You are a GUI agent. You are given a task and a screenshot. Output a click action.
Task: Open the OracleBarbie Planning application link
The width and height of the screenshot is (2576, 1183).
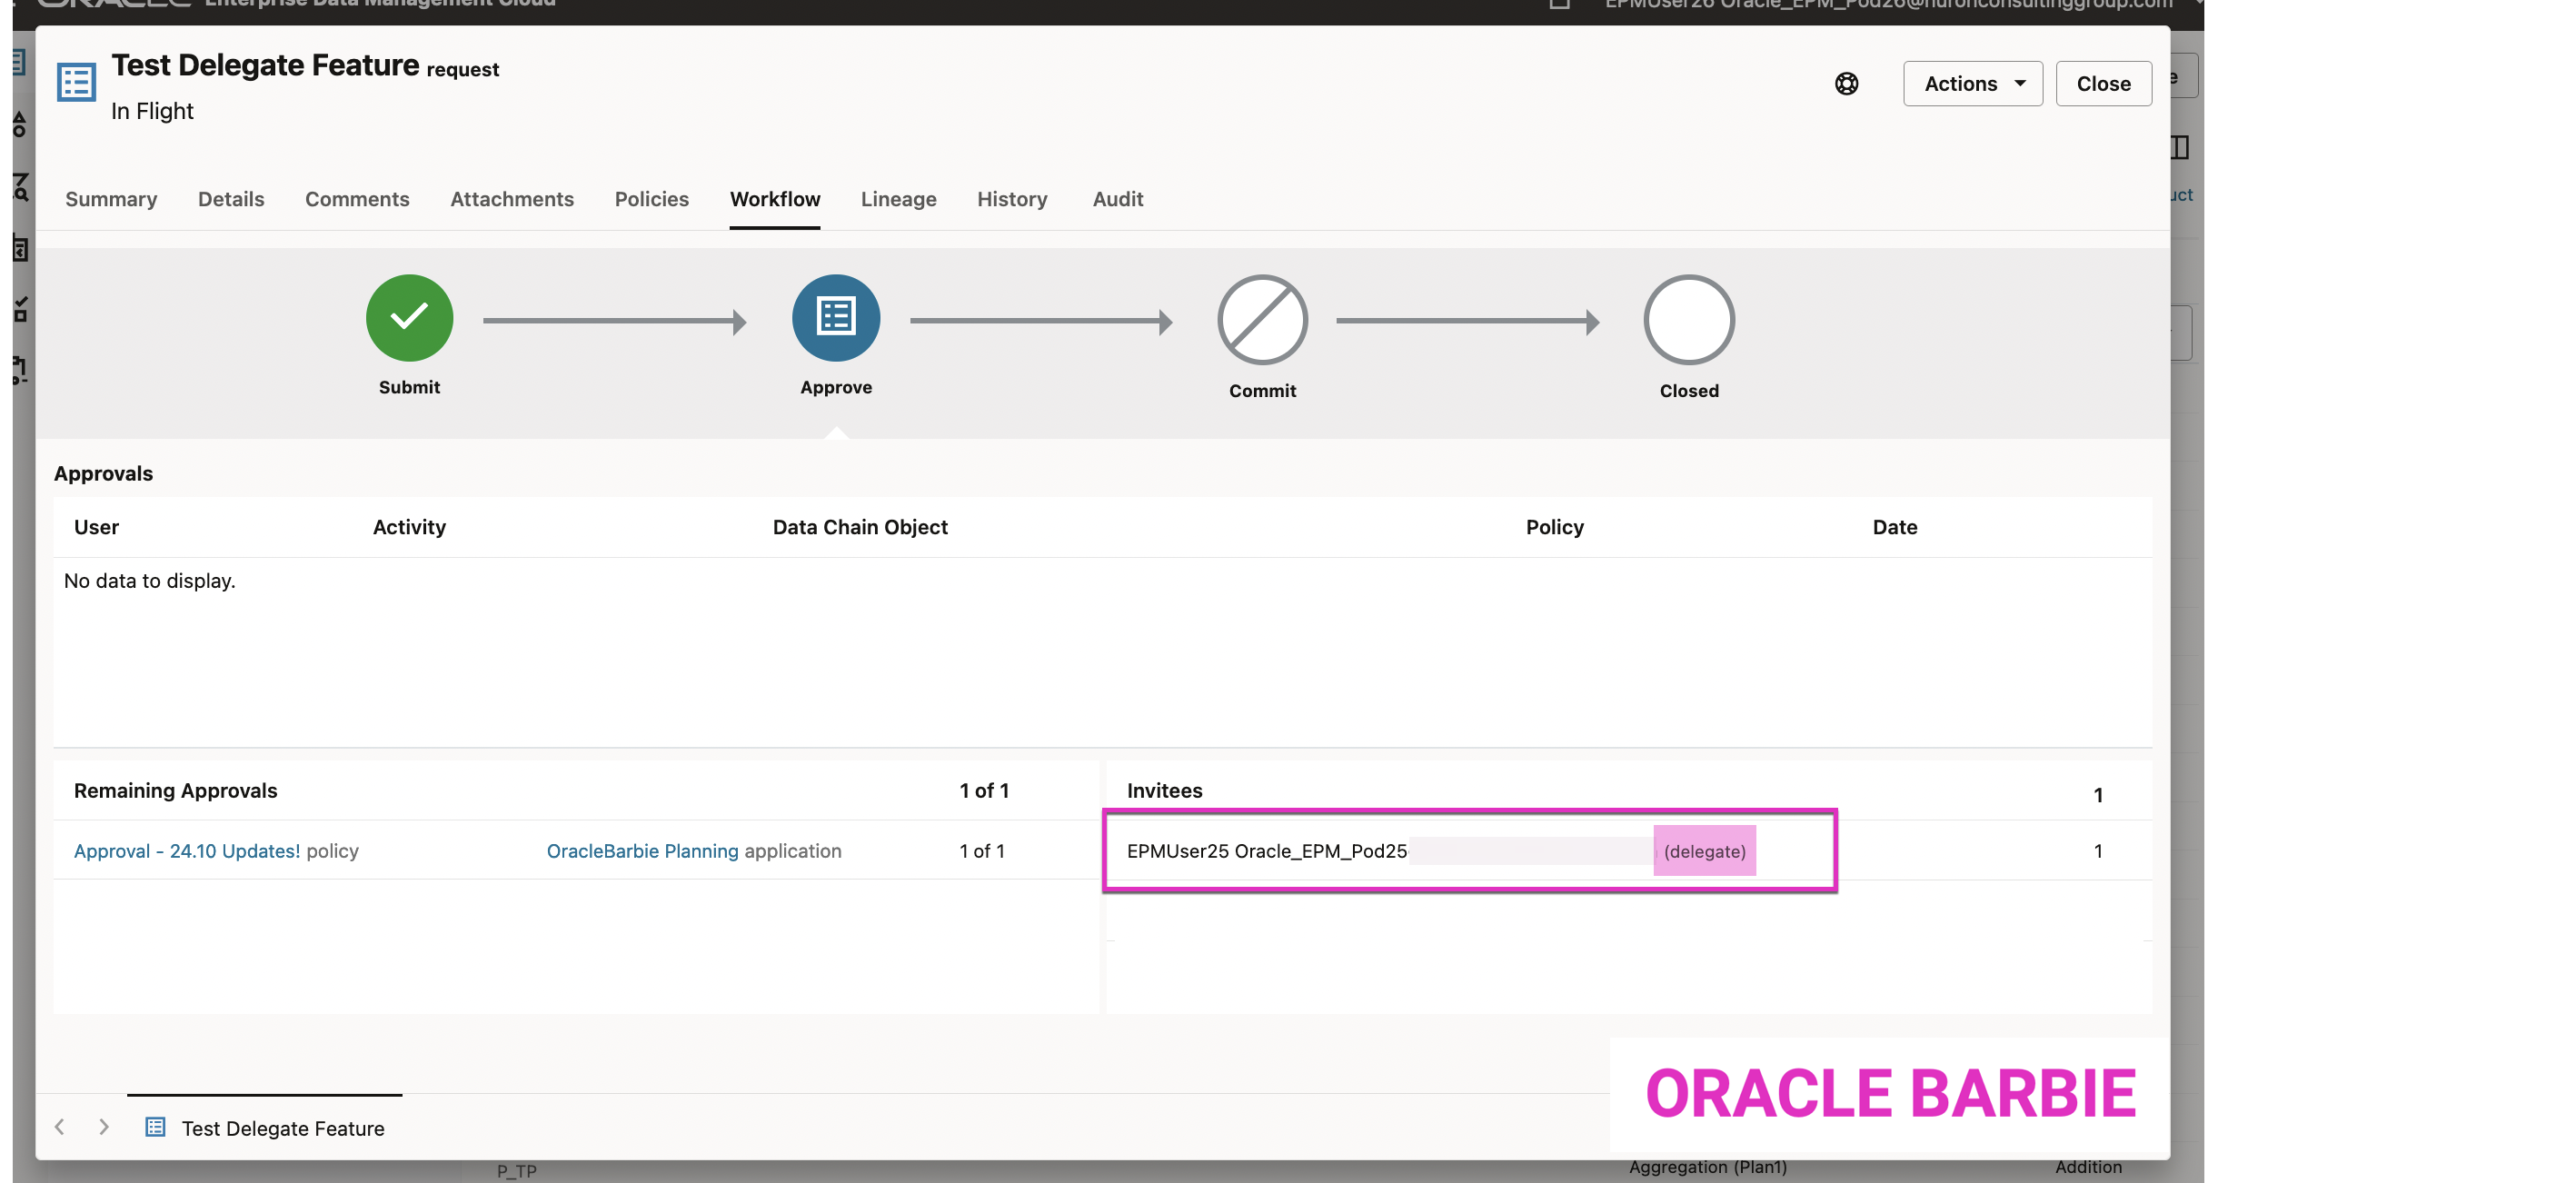click(x=642, y=851)
